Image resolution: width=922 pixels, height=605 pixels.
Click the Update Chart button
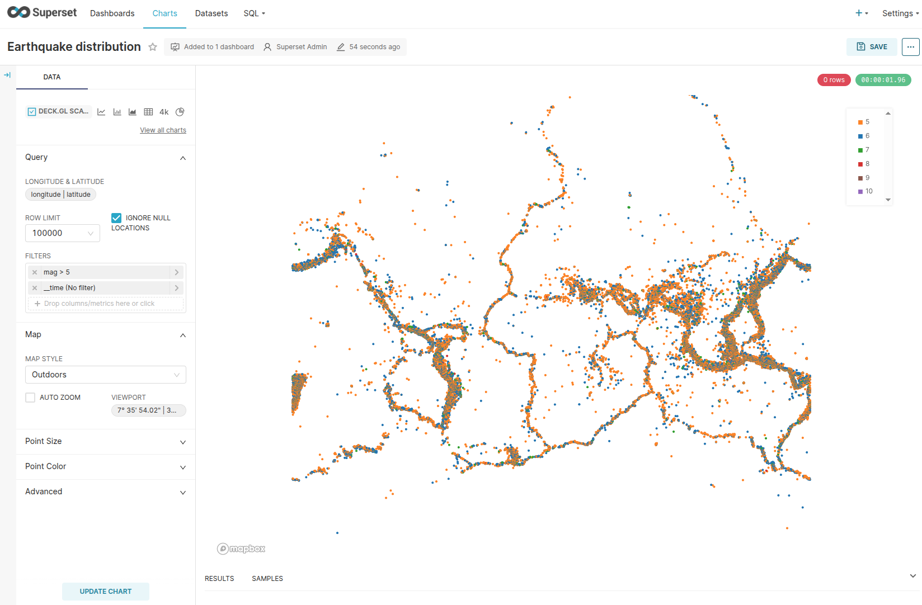tap(105, 592)
